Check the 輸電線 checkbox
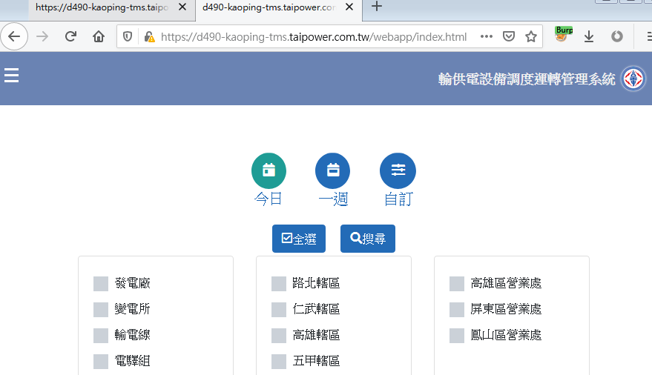Image resolution: width=652 pixels, height=375 pixels. click(x=101, y=336)
